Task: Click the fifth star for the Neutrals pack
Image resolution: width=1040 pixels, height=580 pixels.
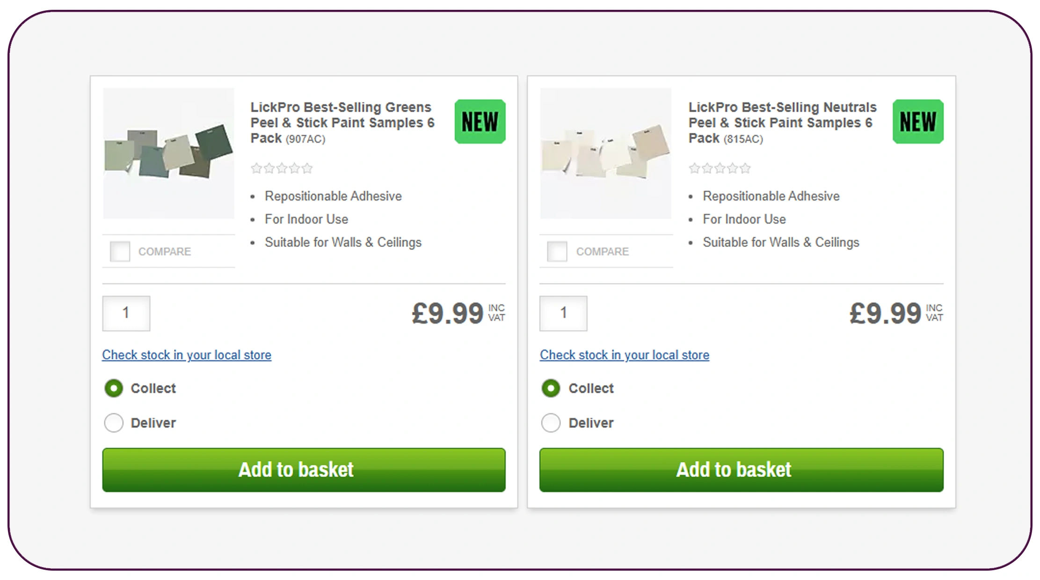Action: point(745,168)
